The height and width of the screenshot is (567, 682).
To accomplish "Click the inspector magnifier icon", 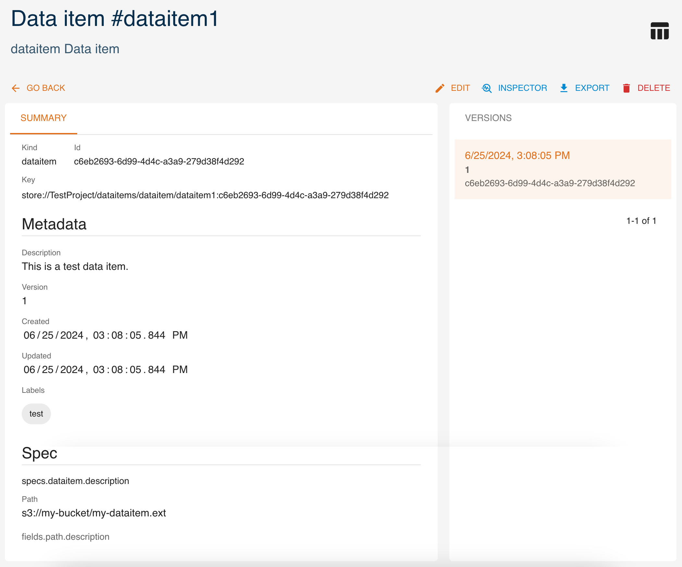I will [x=486, y=88].
